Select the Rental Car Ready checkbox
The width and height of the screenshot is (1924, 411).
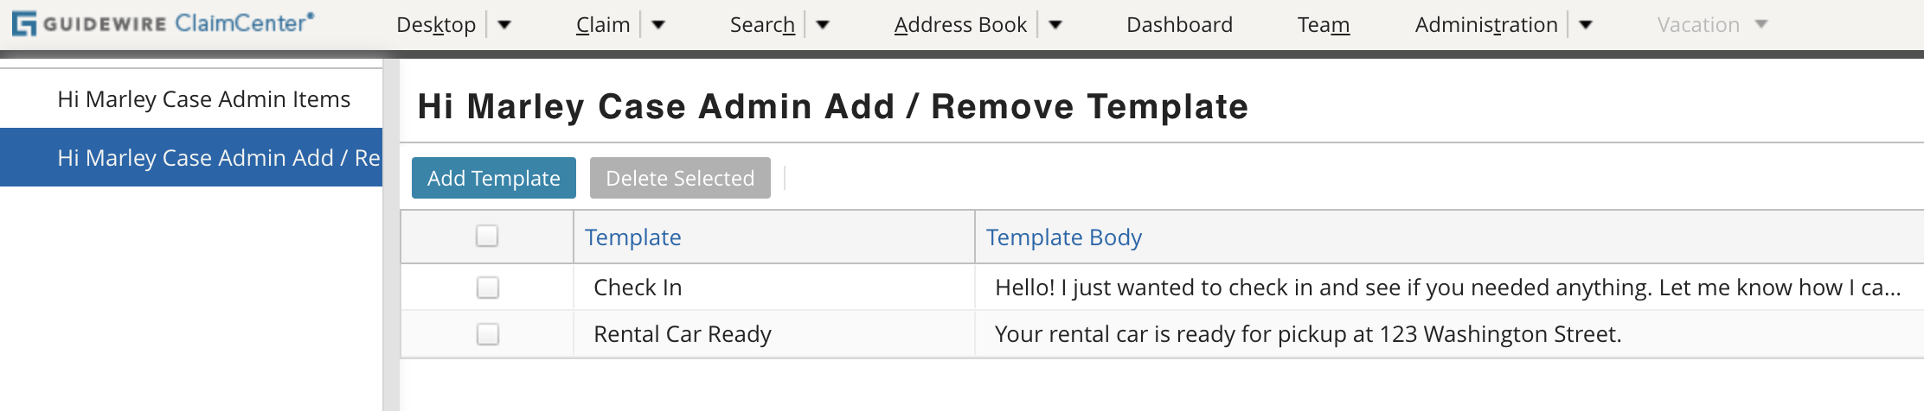[x=488, y=334]
